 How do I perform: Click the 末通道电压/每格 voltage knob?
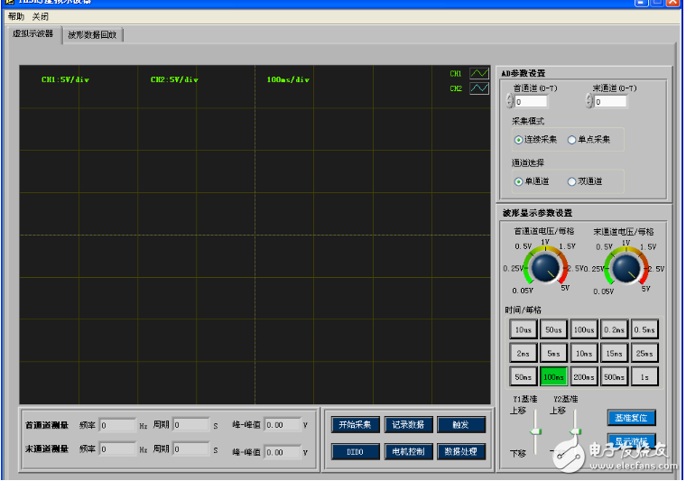[x=624, y=266]
